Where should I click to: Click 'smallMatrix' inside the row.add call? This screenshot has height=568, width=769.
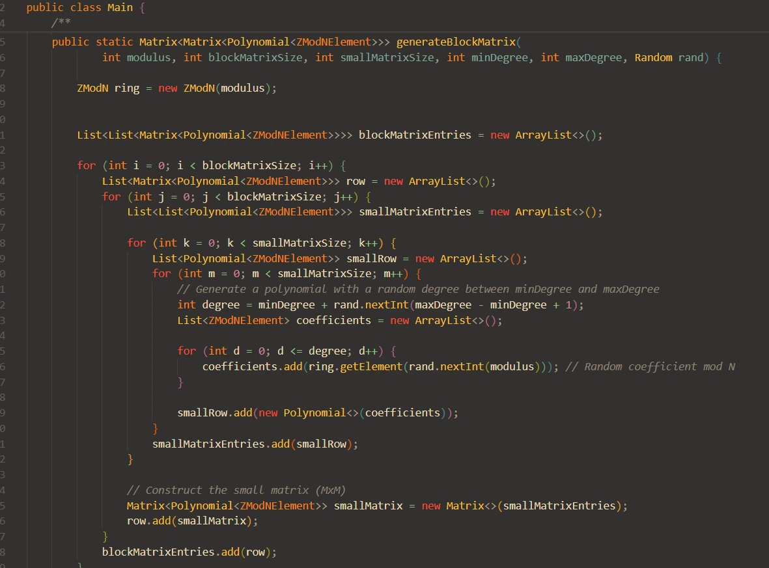click(x=212, y=521)
